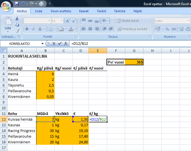Select the Format Painter brush

[17, 31]
